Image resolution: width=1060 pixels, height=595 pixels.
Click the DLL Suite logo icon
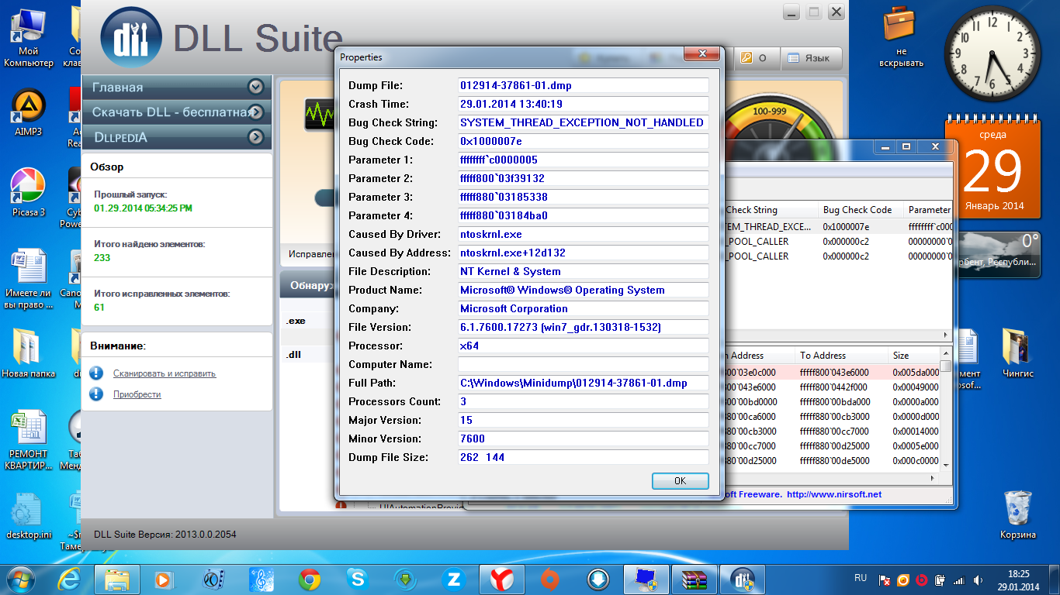(132, 37)
